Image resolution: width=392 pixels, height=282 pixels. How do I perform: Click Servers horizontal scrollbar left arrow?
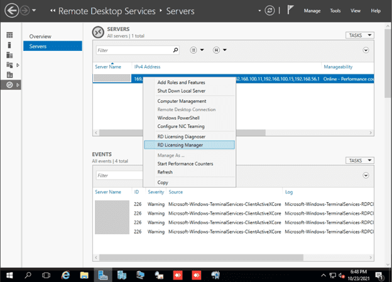96,133
